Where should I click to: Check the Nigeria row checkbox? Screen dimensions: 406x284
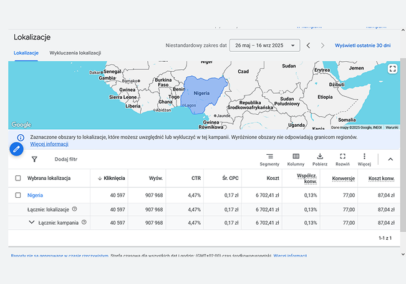point(17,195)
